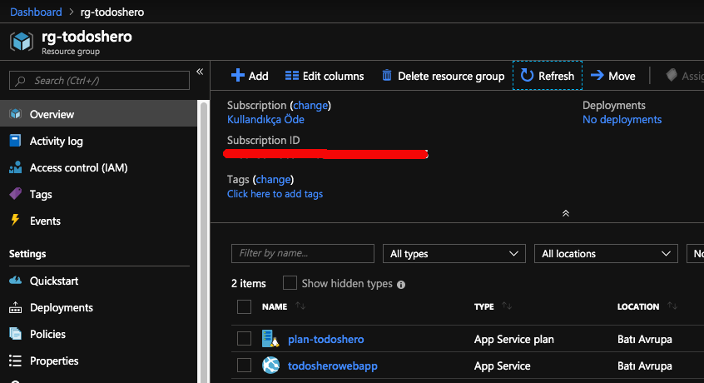
Task: Check the todosherowebapp row checkbox
Action: pyautogui.click(x=244, y=365)
